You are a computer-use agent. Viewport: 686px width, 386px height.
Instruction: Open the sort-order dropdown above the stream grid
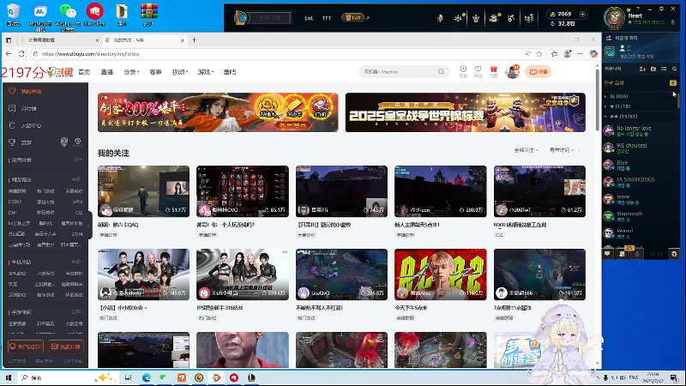[x=562, y=150]
